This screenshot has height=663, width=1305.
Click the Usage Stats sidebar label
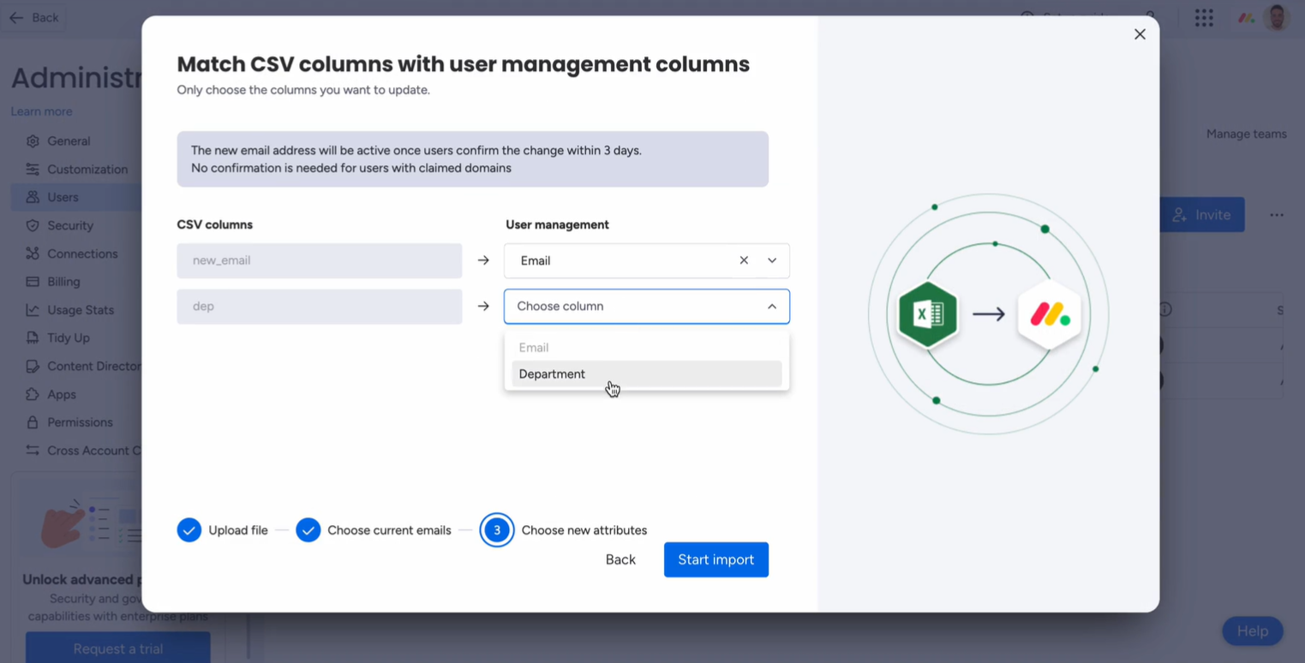pos(81,310)
